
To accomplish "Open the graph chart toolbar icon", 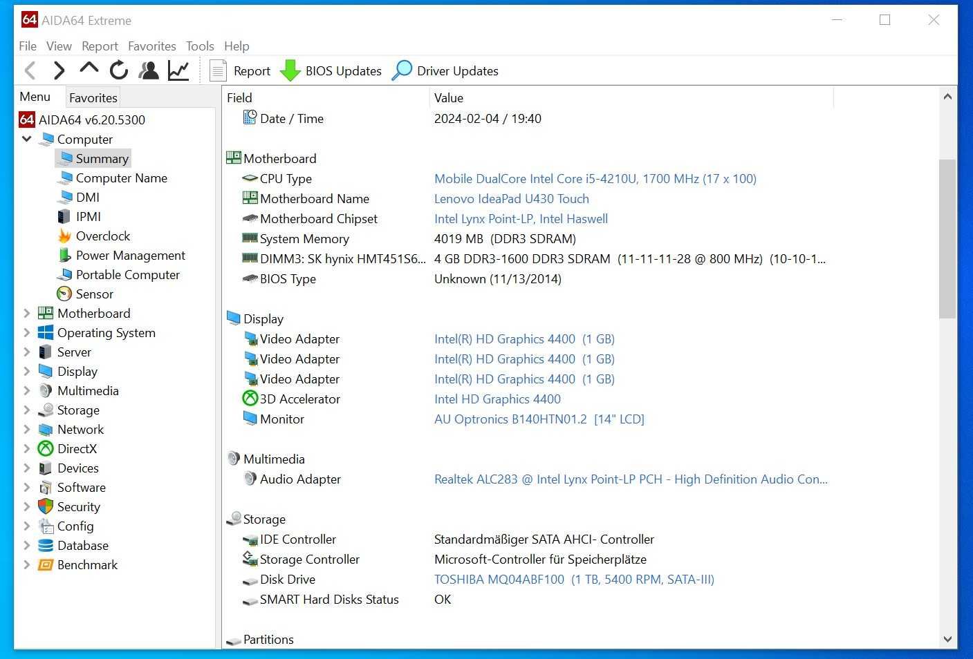I will click(x=178, y=70).
